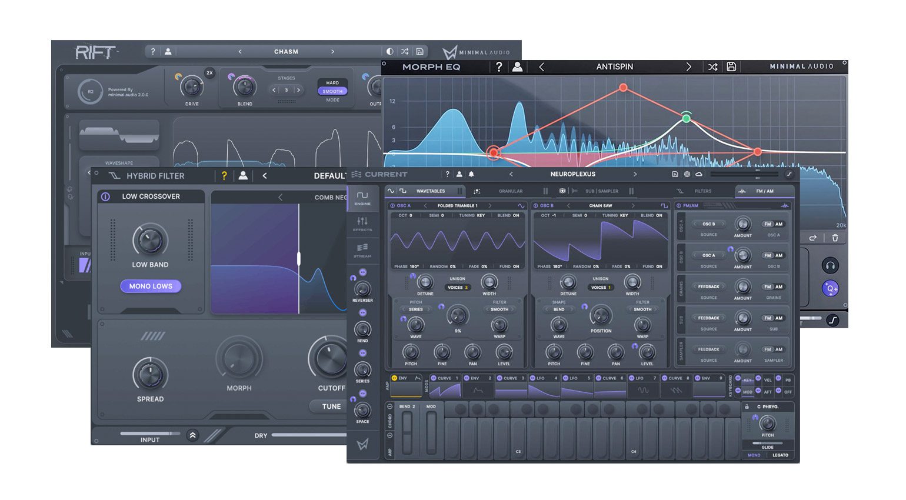Select HARD mode in Rift
906x500 pixels.
point(332,83)
